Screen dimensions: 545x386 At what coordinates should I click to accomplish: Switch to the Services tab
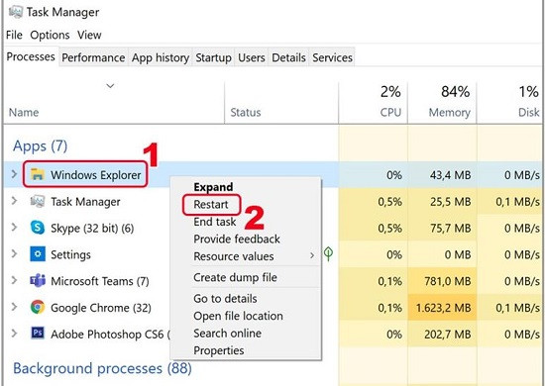point(332,57)
